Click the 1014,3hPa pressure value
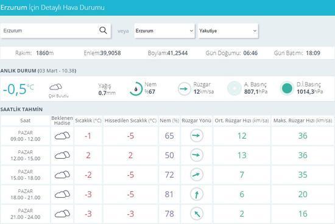The width and height of the screenshot is (335, 224). (310, 92)
